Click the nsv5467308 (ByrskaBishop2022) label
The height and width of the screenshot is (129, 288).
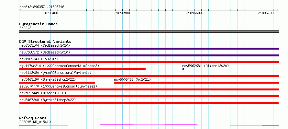48,100
